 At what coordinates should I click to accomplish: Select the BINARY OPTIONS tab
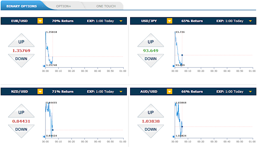pyautogui.click(x=22, y=6)
